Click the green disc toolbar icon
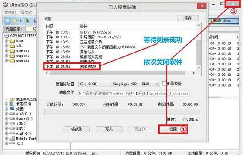 click(x=27, y=21)
